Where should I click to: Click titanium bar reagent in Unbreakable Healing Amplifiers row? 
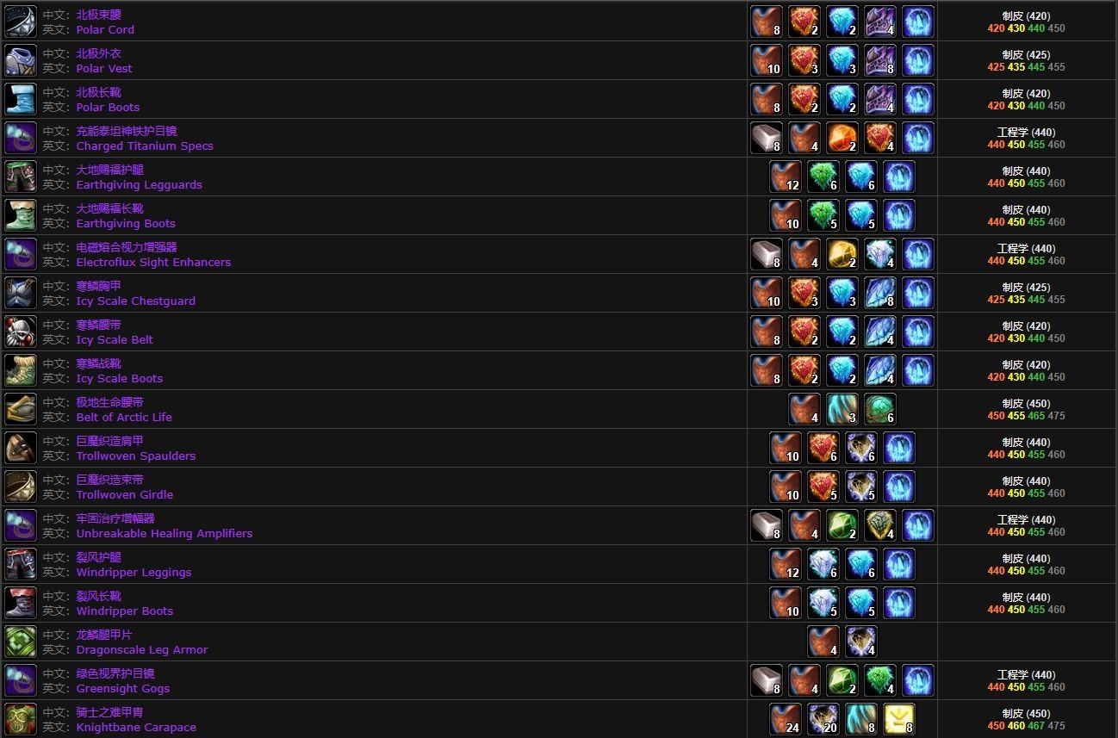tap(767, 525)
